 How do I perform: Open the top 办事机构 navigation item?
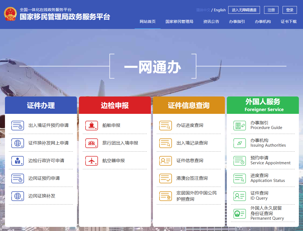click(263, 22)
